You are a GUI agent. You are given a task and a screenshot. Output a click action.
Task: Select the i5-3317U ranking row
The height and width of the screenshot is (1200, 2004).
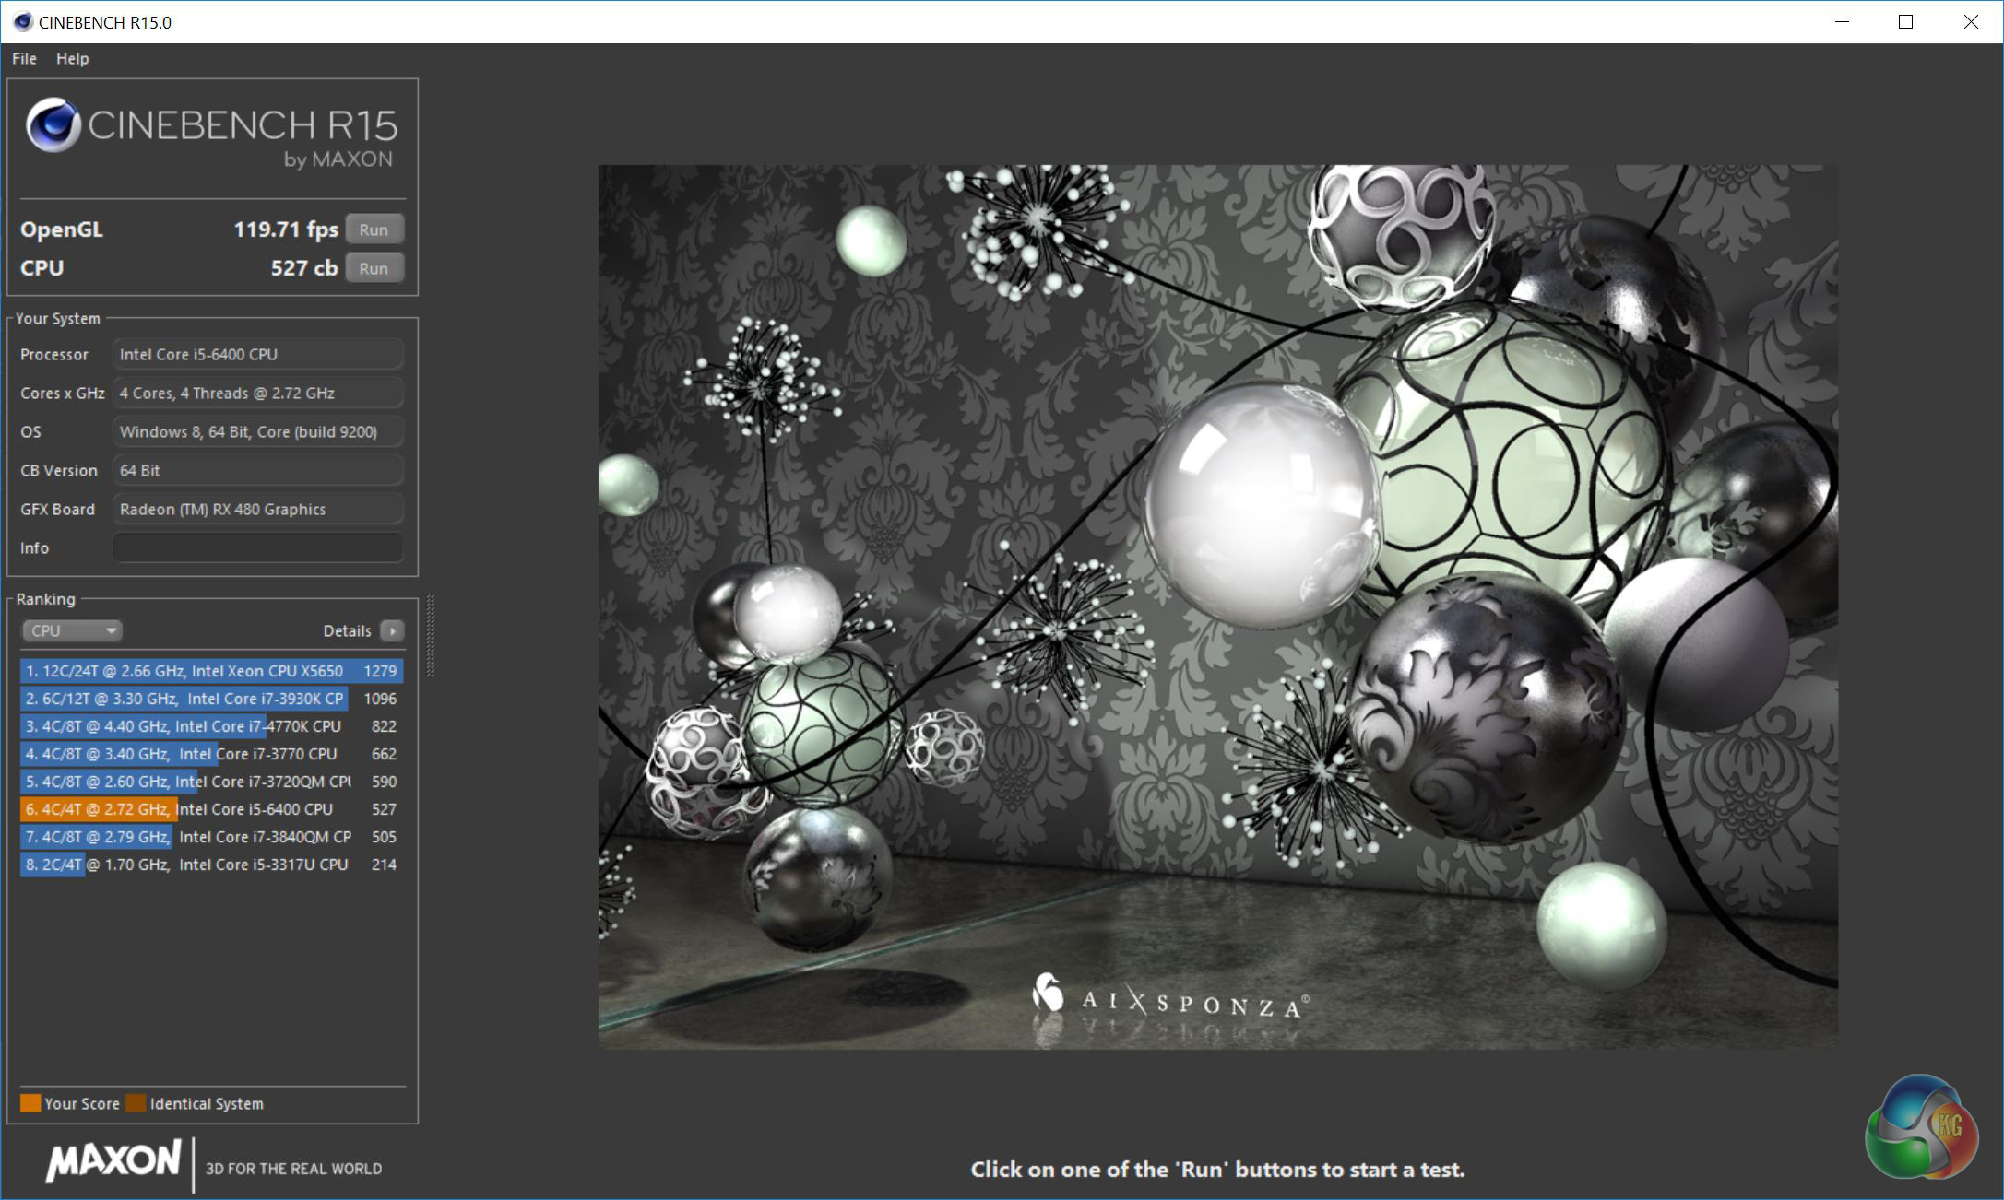(x=210, y=865)
